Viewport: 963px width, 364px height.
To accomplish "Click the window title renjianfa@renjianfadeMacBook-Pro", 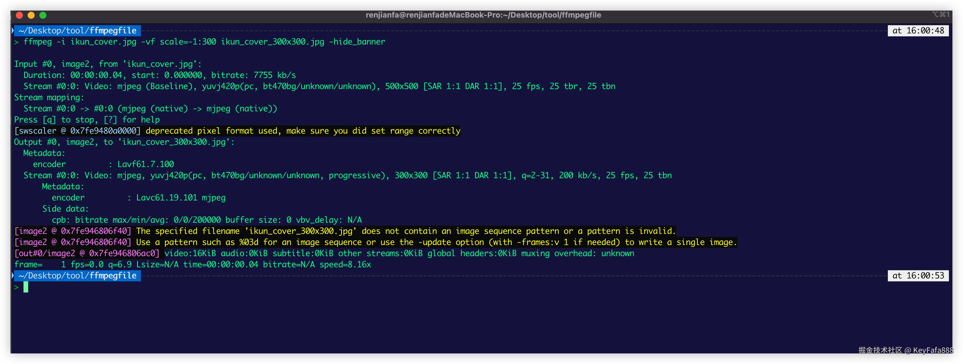I will point(483,15).
